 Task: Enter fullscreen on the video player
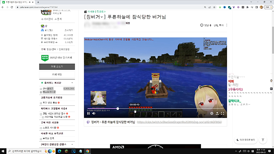(x=223, y=114)
